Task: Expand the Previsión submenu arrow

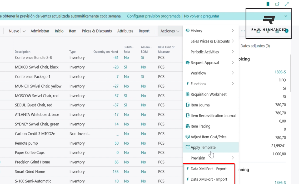Action: pyautogui.click(x=233, y=158)
